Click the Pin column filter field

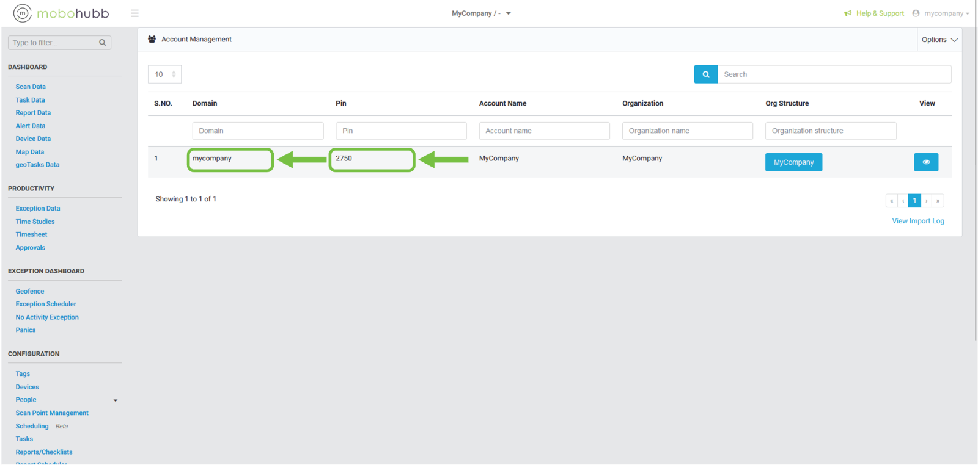pos(401,131)
